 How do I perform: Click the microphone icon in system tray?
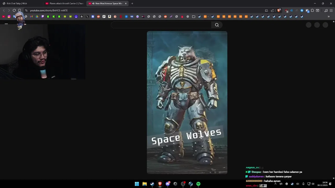pyautogui.click(x=303, y=184)
